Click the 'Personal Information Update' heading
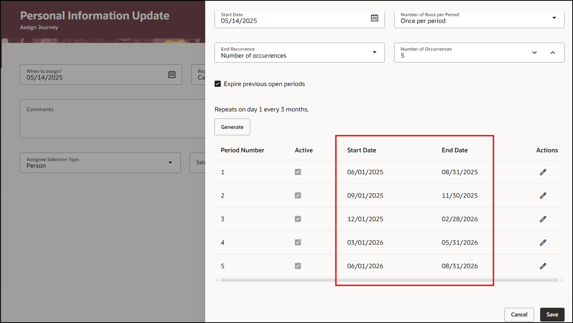 click(95, 15)
